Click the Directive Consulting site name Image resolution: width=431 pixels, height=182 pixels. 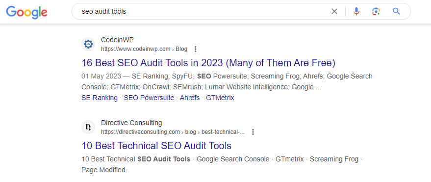click(x=131, y=123)
